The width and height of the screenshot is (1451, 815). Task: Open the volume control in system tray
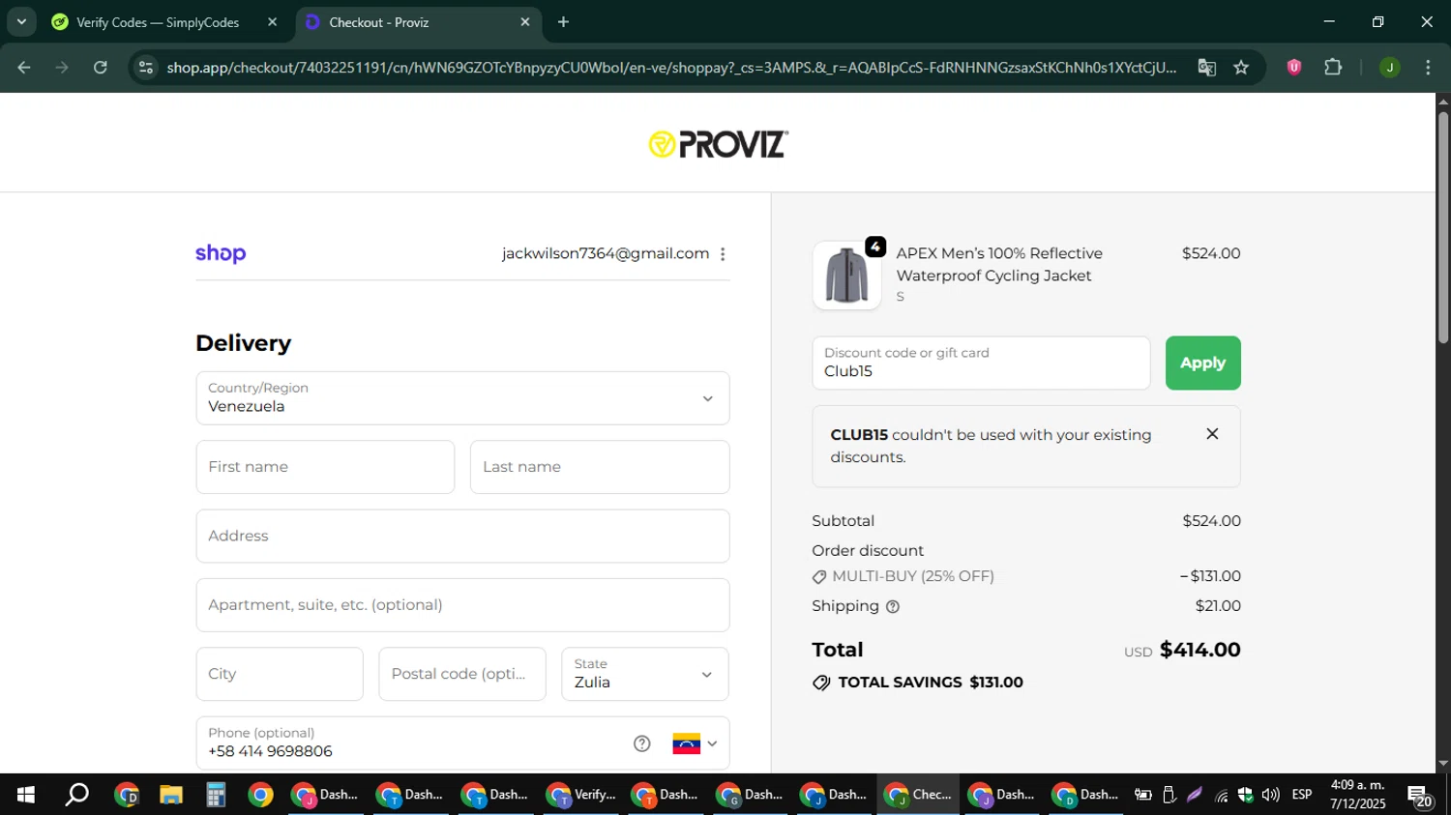[x=1270, y=795]
